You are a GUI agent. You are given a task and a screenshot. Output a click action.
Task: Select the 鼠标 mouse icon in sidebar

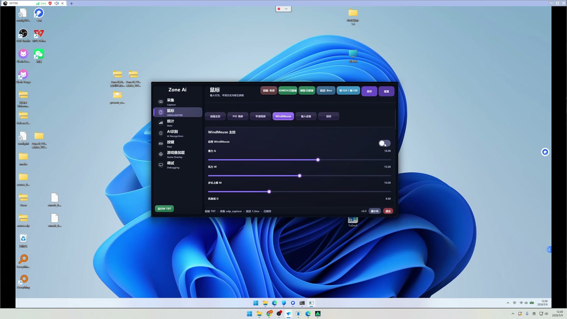(x=161, y=112)
